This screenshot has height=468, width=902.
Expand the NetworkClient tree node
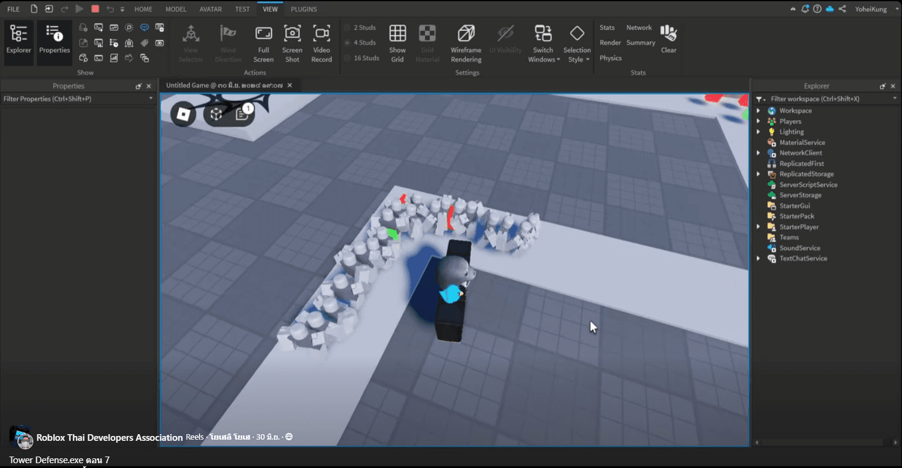(758, 153)
